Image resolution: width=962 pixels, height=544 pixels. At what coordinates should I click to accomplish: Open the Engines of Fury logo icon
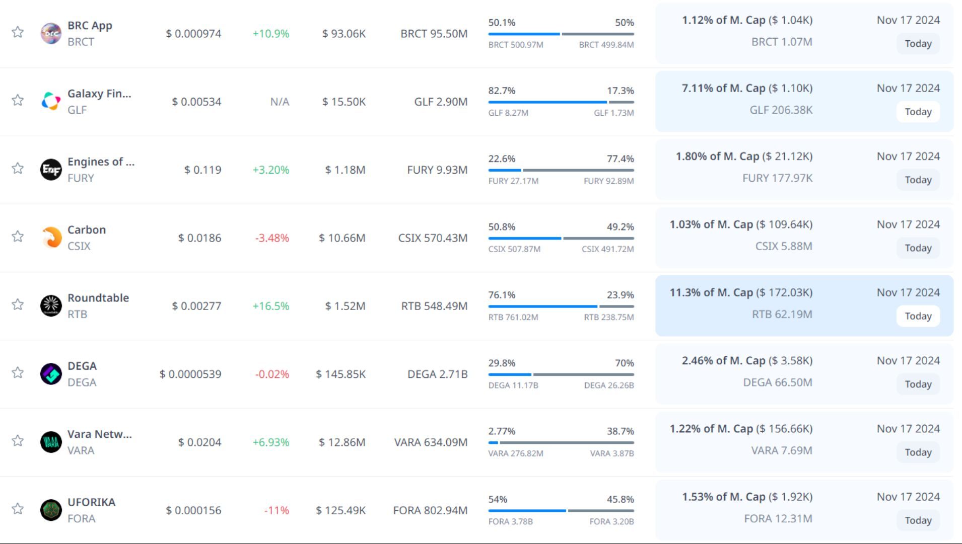(x=51, y=170)
